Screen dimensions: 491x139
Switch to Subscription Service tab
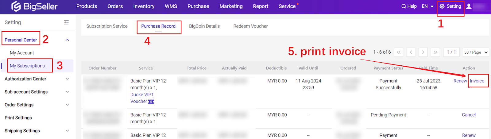107,26
